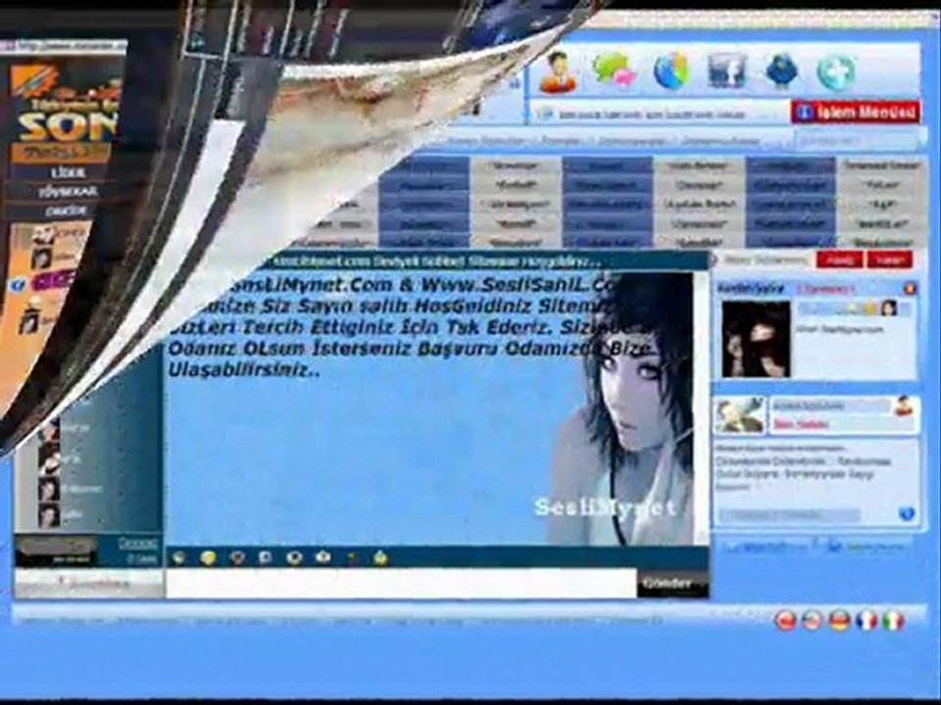This screenshot has width=941, height=705.
Task: Click the sixth chat toolbar icon
Action: pyautogui.click(x=322, y=558)
